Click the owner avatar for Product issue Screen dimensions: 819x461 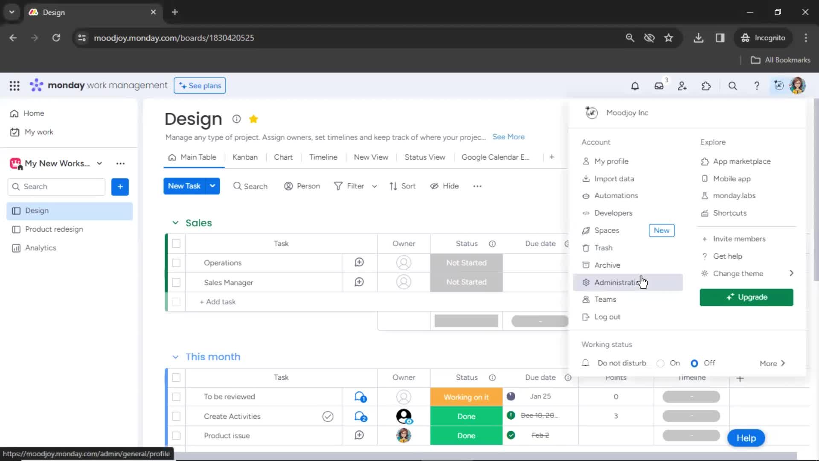coord(404,435)
